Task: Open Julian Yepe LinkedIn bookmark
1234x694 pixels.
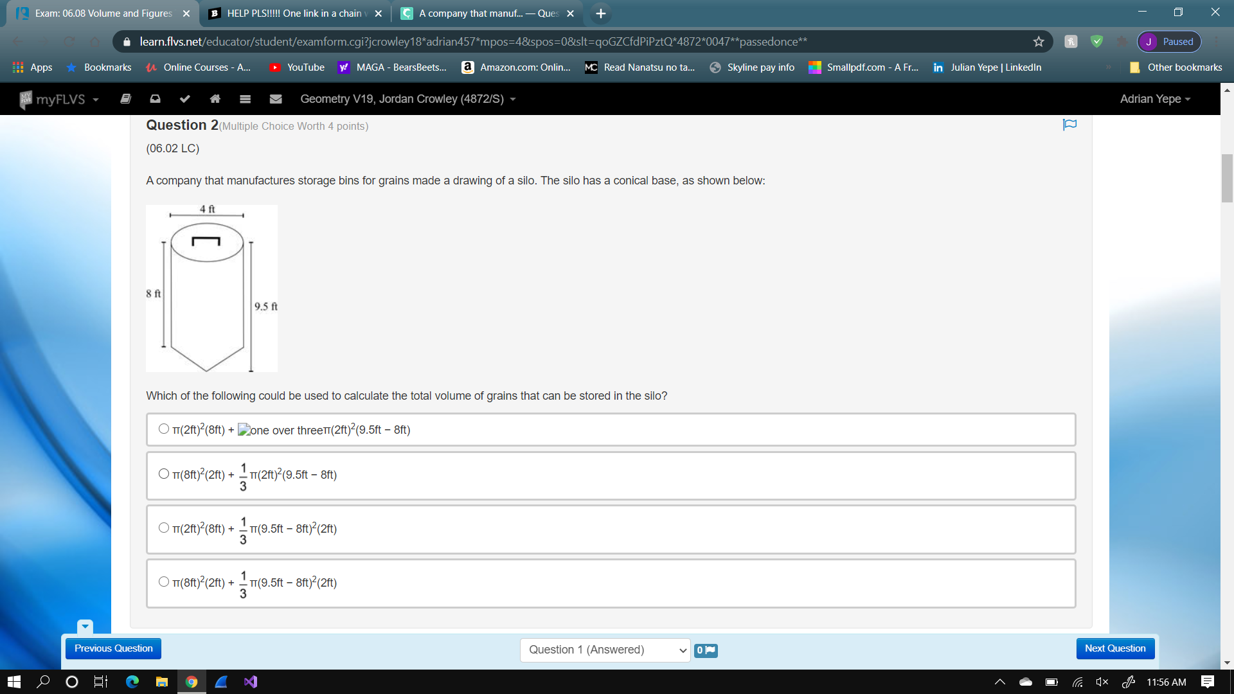Action: pyautogui.click(x=987, y=67)
